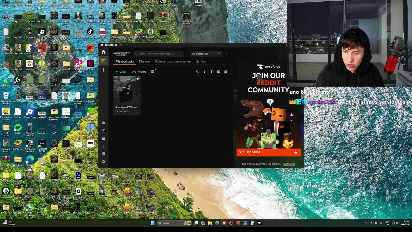This screenshot has height=232, width=412.
Task: Open the Obtener más complementos tab
Action: [173, 62]
